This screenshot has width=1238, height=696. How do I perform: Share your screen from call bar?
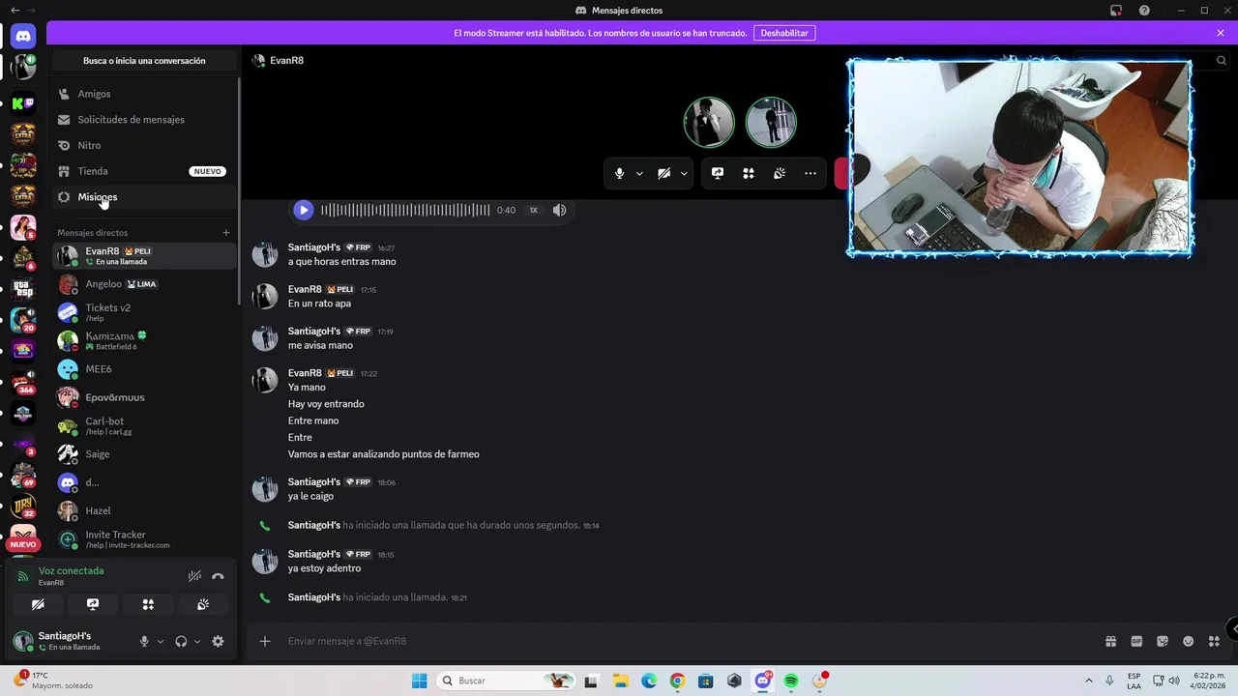pos(718,173)
